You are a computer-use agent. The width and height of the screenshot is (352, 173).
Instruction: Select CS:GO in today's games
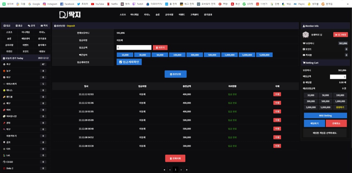tap(26, 162)
